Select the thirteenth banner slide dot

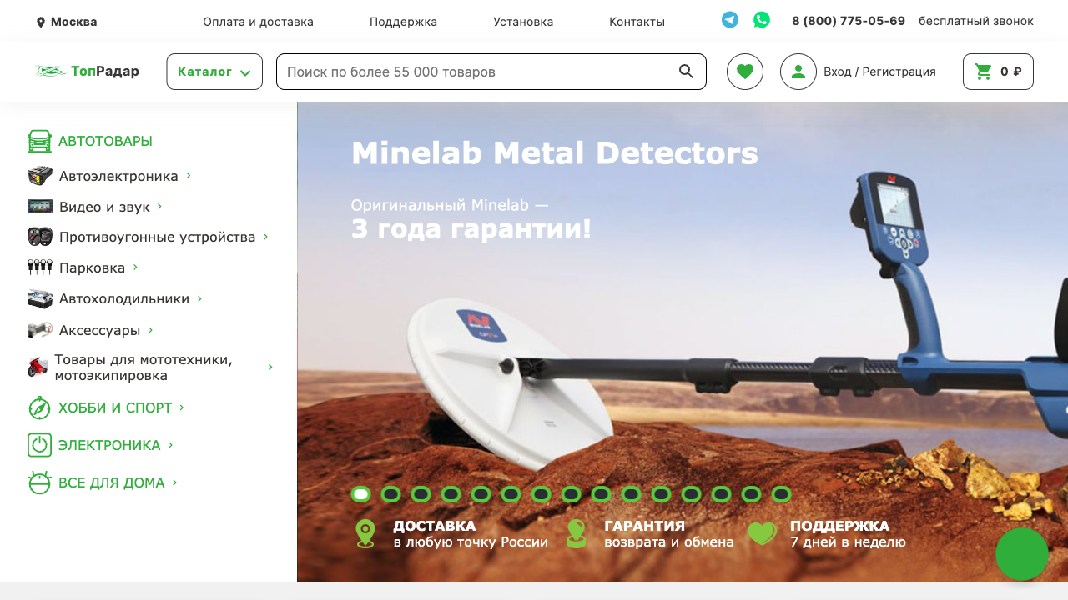point(721,494)
